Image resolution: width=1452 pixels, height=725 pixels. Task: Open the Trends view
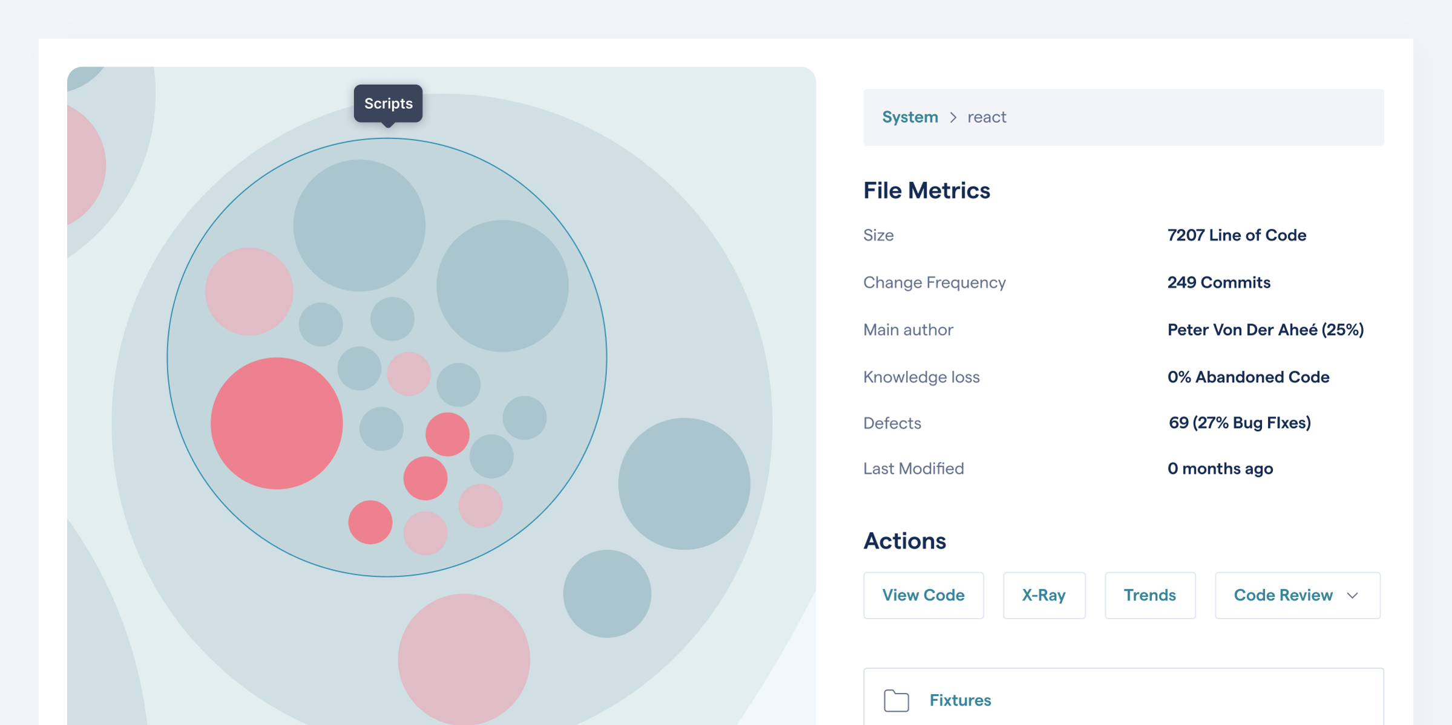pyautogui.click(x=1149, y=595)
